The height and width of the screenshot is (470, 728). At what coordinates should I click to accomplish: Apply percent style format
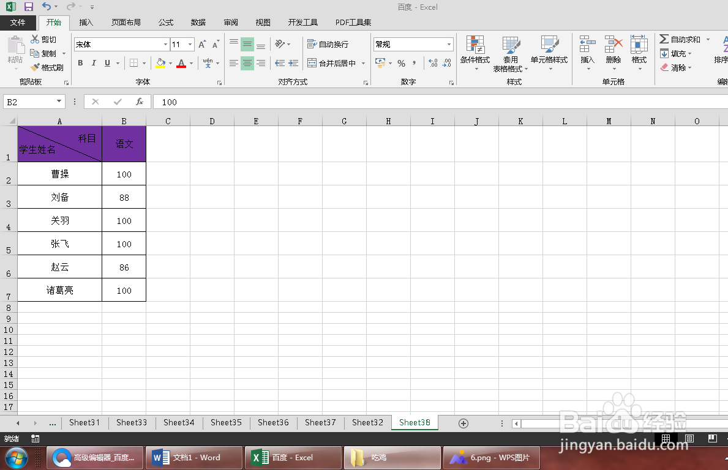click(401, 63)
